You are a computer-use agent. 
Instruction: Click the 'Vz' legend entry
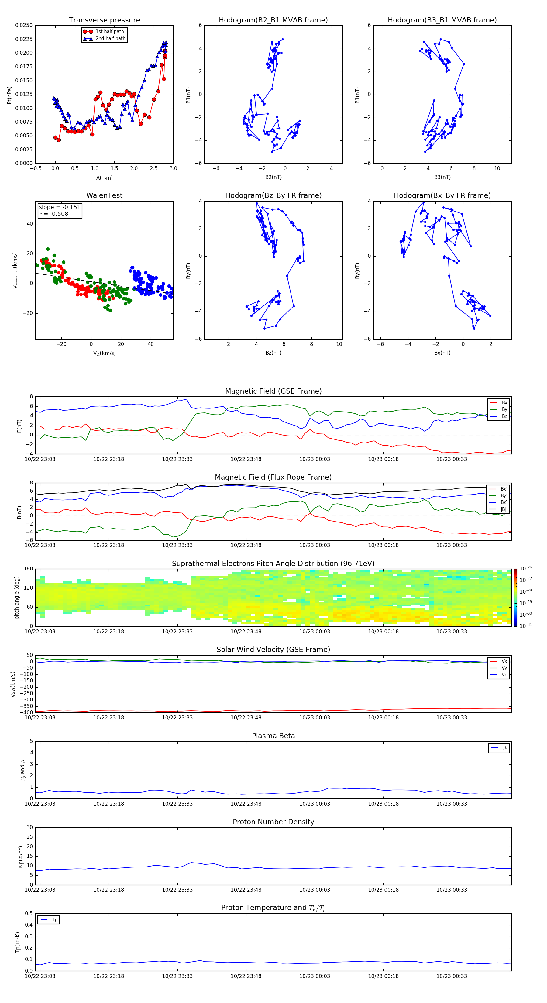click(x=499, y=675)
